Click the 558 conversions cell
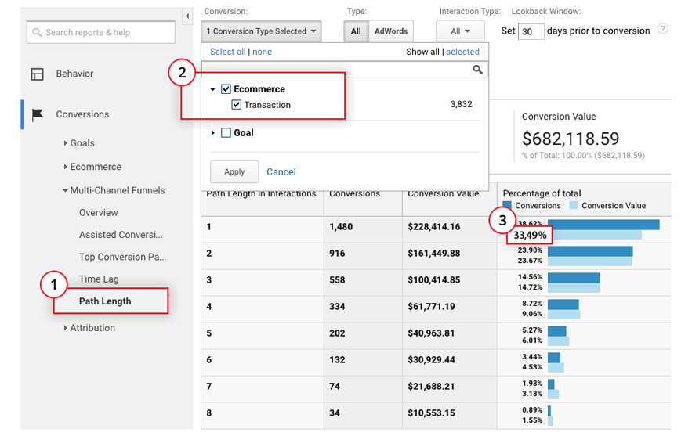 [337, 280]
